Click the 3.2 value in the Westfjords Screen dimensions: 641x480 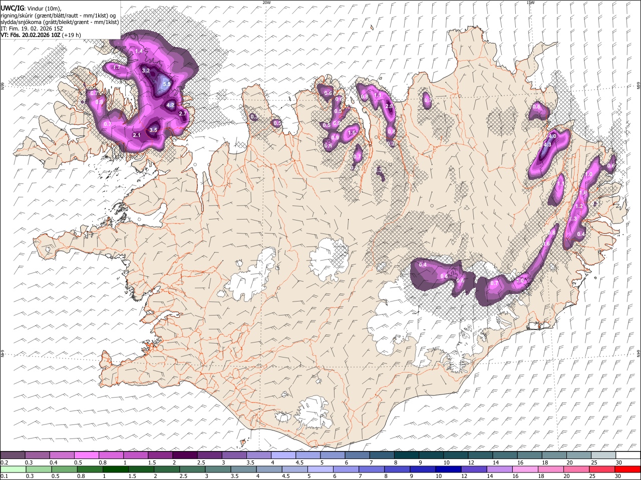(x=146, y=71)
